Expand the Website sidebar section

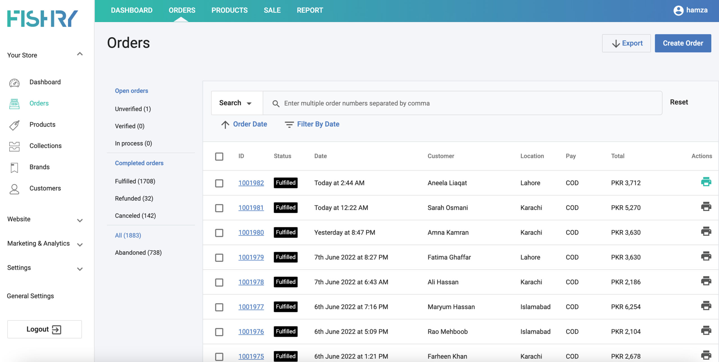click(80, 220)
